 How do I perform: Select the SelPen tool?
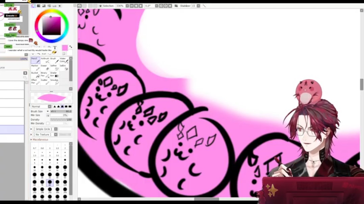(55, 67)
